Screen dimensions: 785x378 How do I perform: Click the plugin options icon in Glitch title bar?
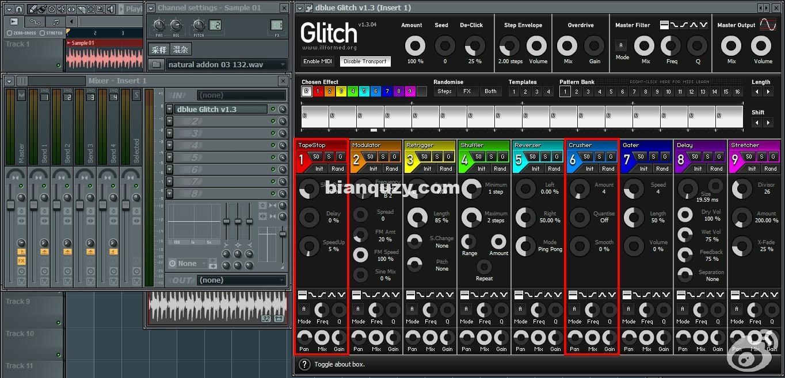click(309, 8)
